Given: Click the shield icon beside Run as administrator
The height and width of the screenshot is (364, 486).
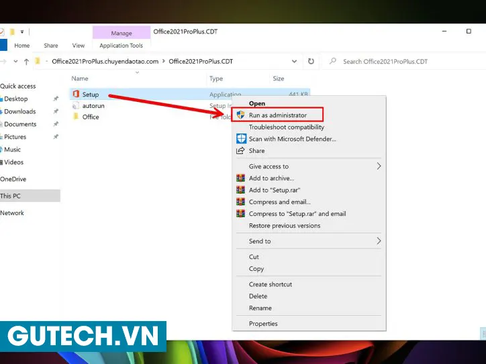Looking at the screenshot, I should tap(241, 115).
